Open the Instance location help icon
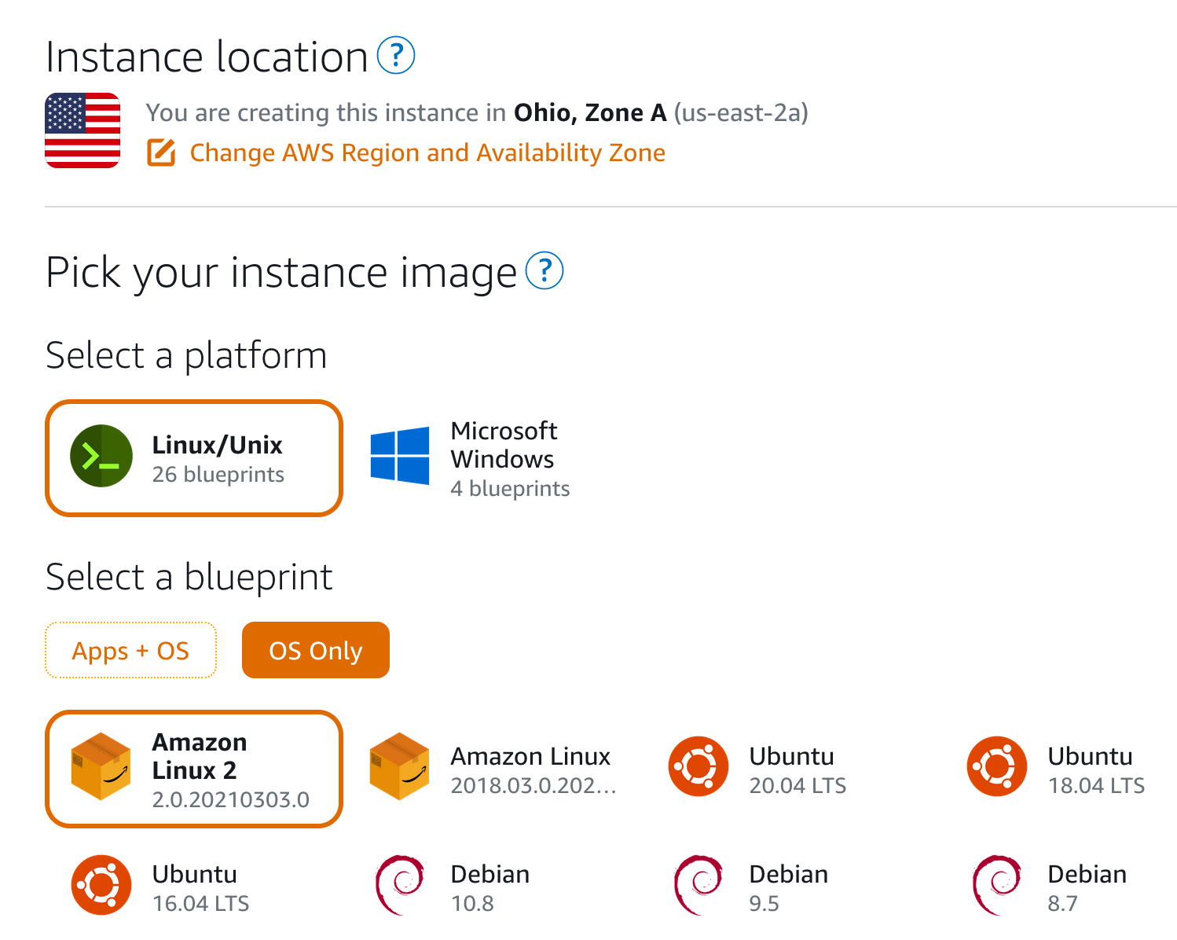Image resolution: width=1177 pixels, height=940 pixels. coord(396,56)
